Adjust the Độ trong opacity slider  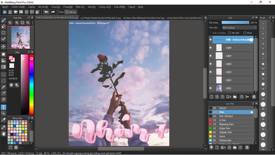point(235,23)
